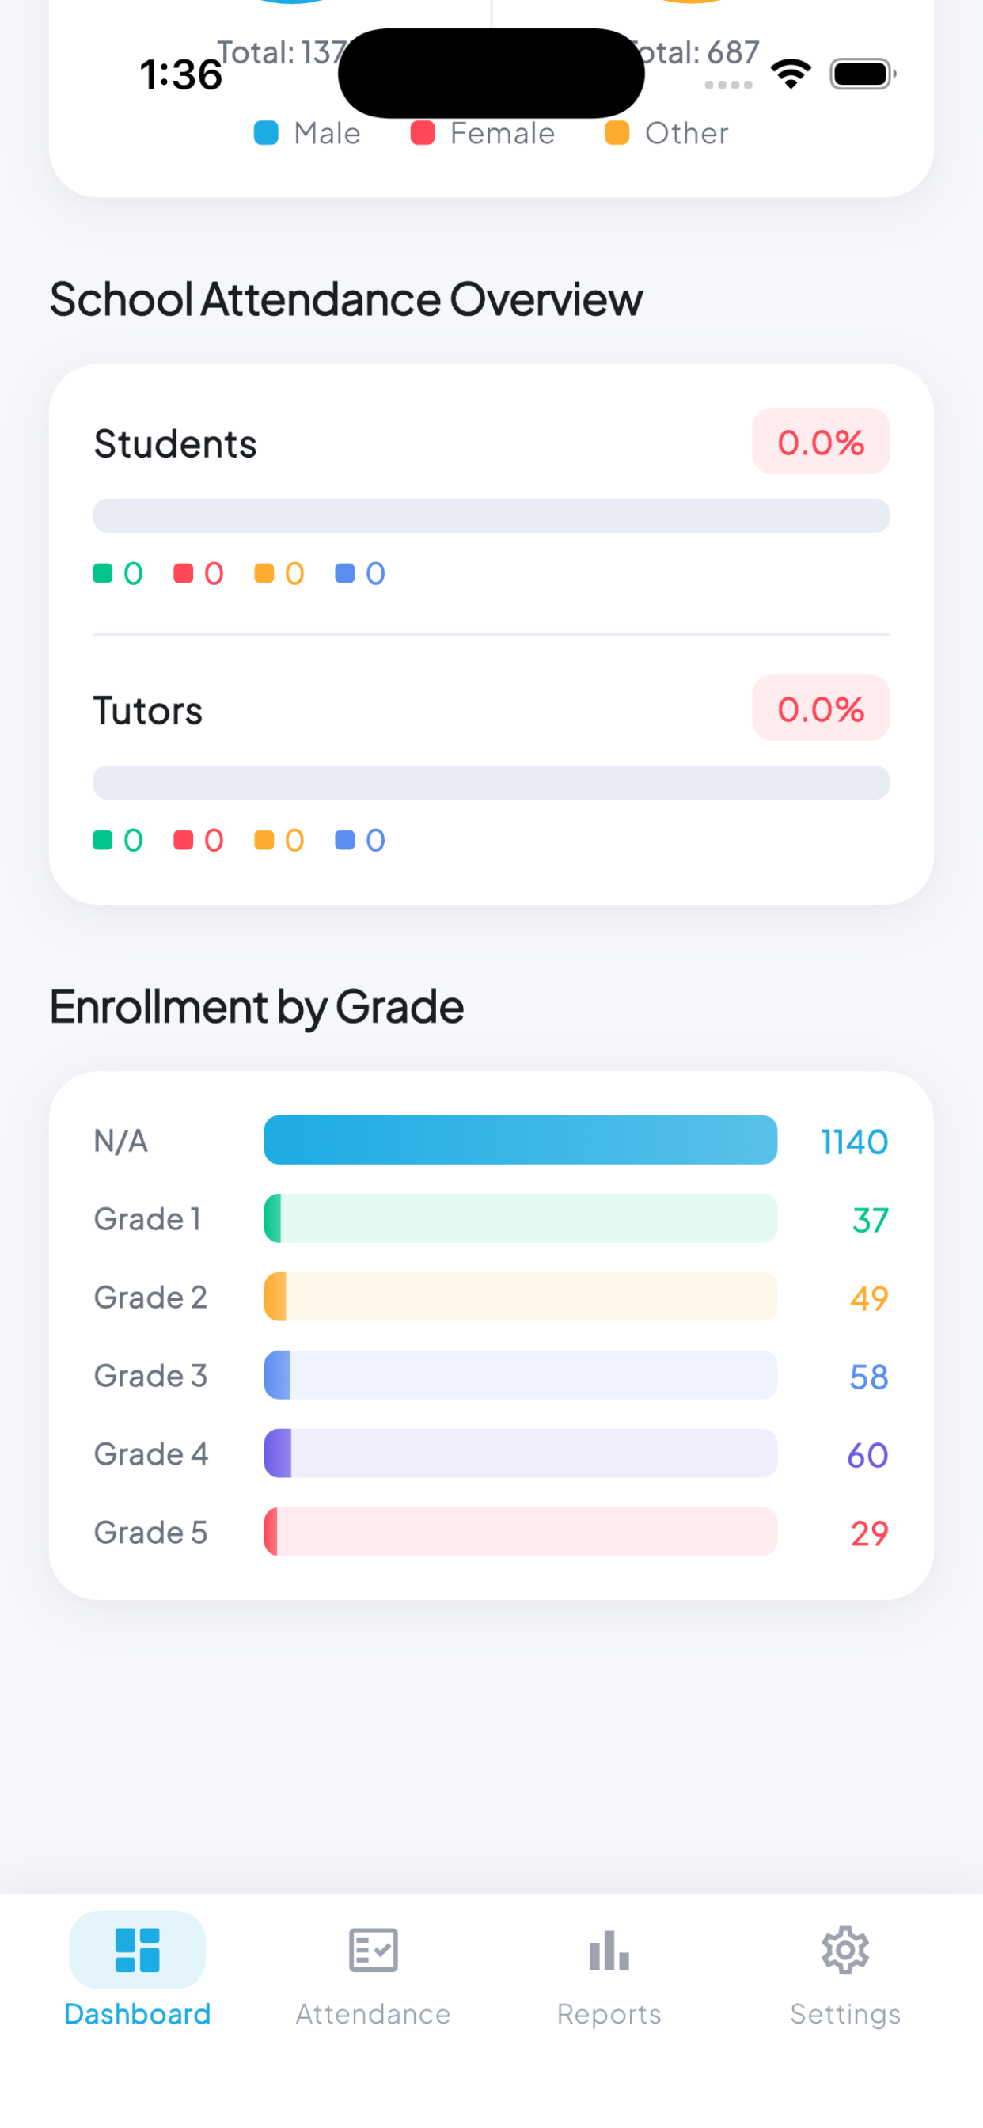Toggle the Male legend item
The width and height of the screenshot is (983, 2128).
pyautogui.click(x=307, y=133)
